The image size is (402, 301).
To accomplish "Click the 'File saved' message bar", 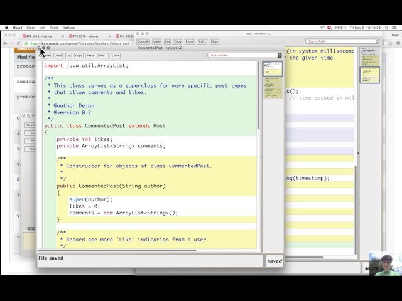I will coord(150,261).
